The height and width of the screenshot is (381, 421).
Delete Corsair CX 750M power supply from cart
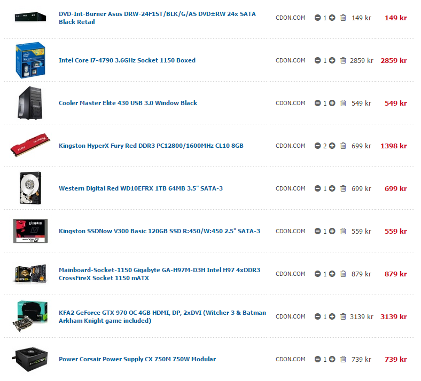(x=343, y=359)
